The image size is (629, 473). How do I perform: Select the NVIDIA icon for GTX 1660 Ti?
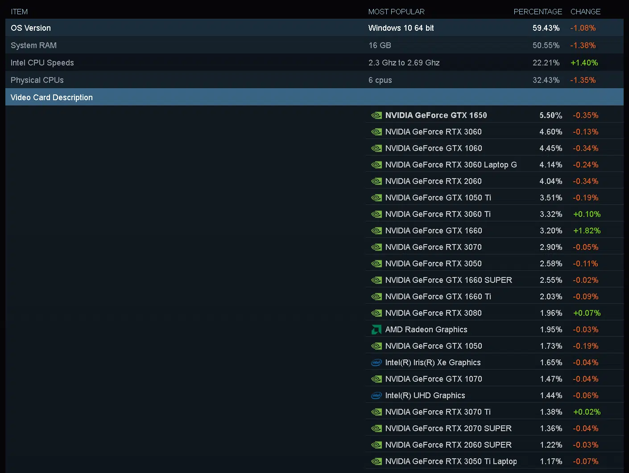[377, 297]
